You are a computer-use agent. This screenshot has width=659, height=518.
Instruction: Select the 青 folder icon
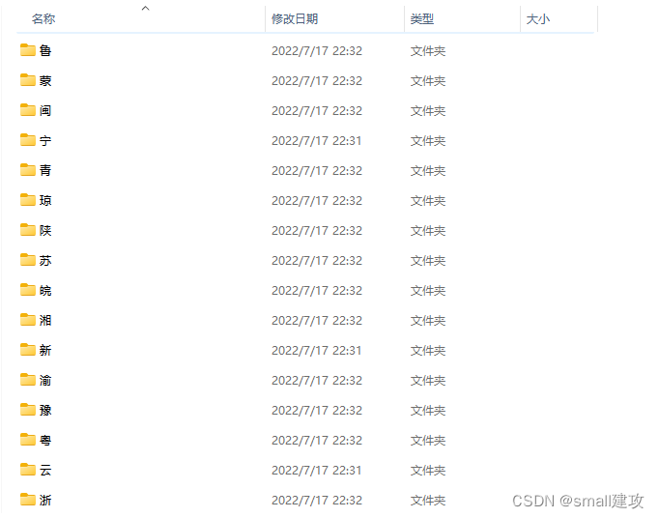(x=28, y=170)
